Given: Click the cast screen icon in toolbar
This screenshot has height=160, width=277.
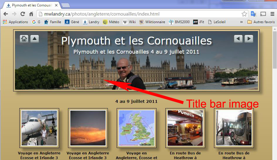Looking at the screenshot, I should (263, 14).
